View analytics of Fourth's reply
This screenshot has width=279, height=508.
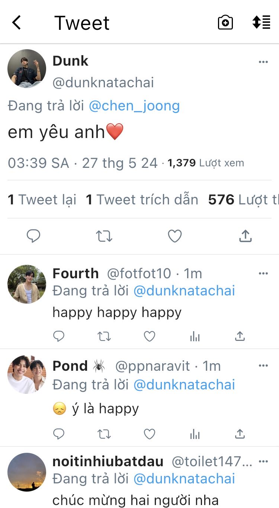195,336
